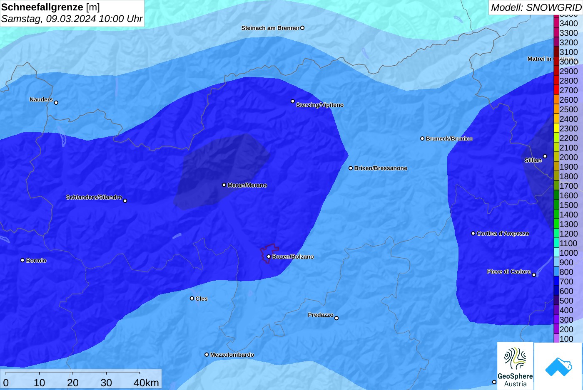Click the Pieve di Cadore label

pyautogui.click(x=509, y=272)
